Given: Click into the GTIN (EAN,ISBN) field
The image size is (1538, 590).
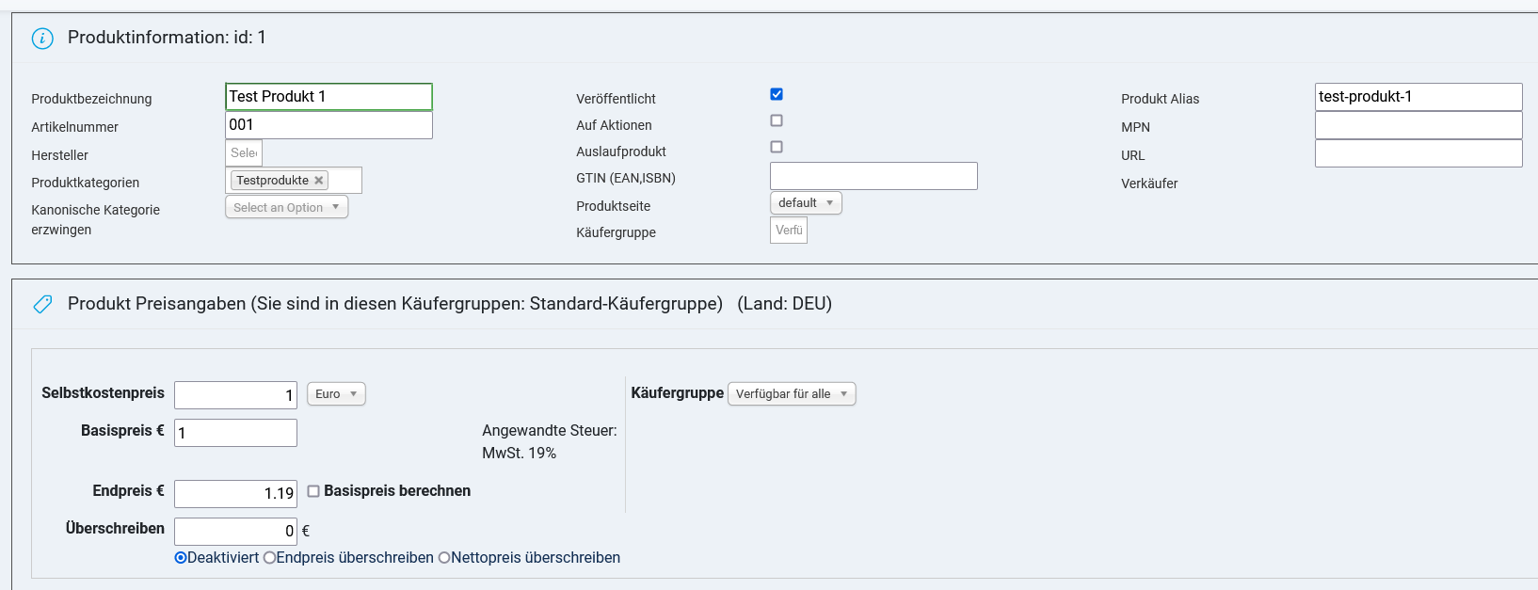Looking at the screenshot, I should pos(873,176).
